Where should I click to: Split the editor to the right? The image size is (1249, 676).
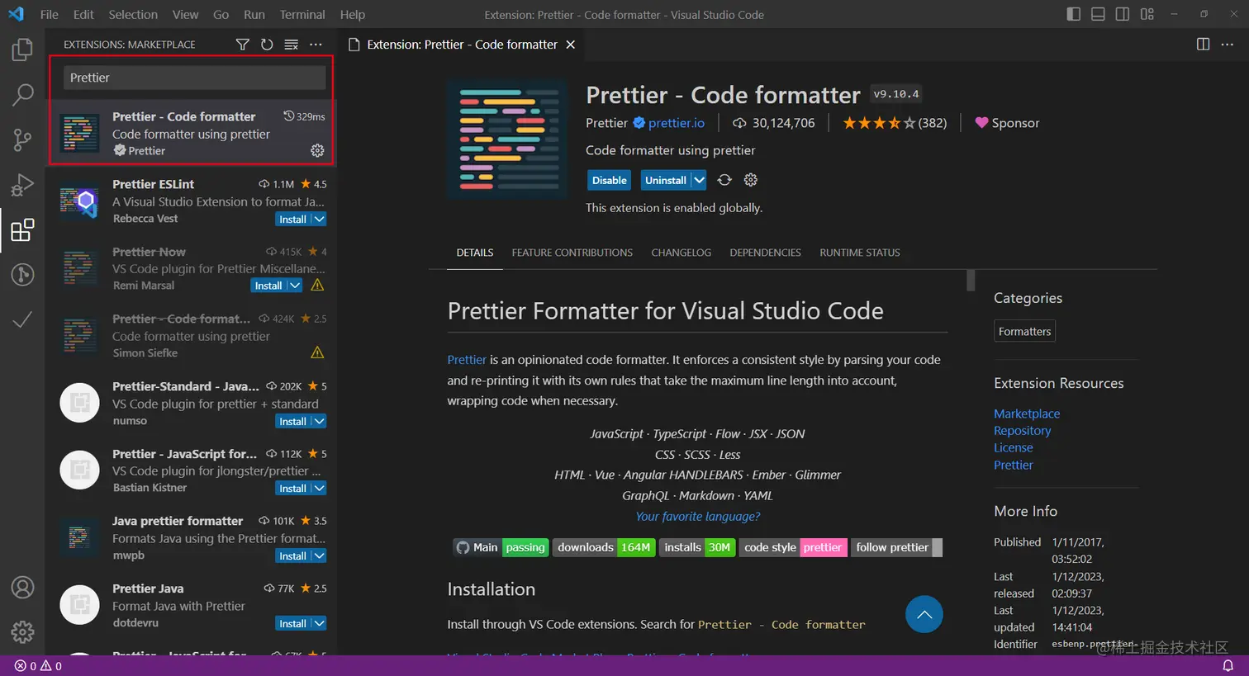[1203, 45]
